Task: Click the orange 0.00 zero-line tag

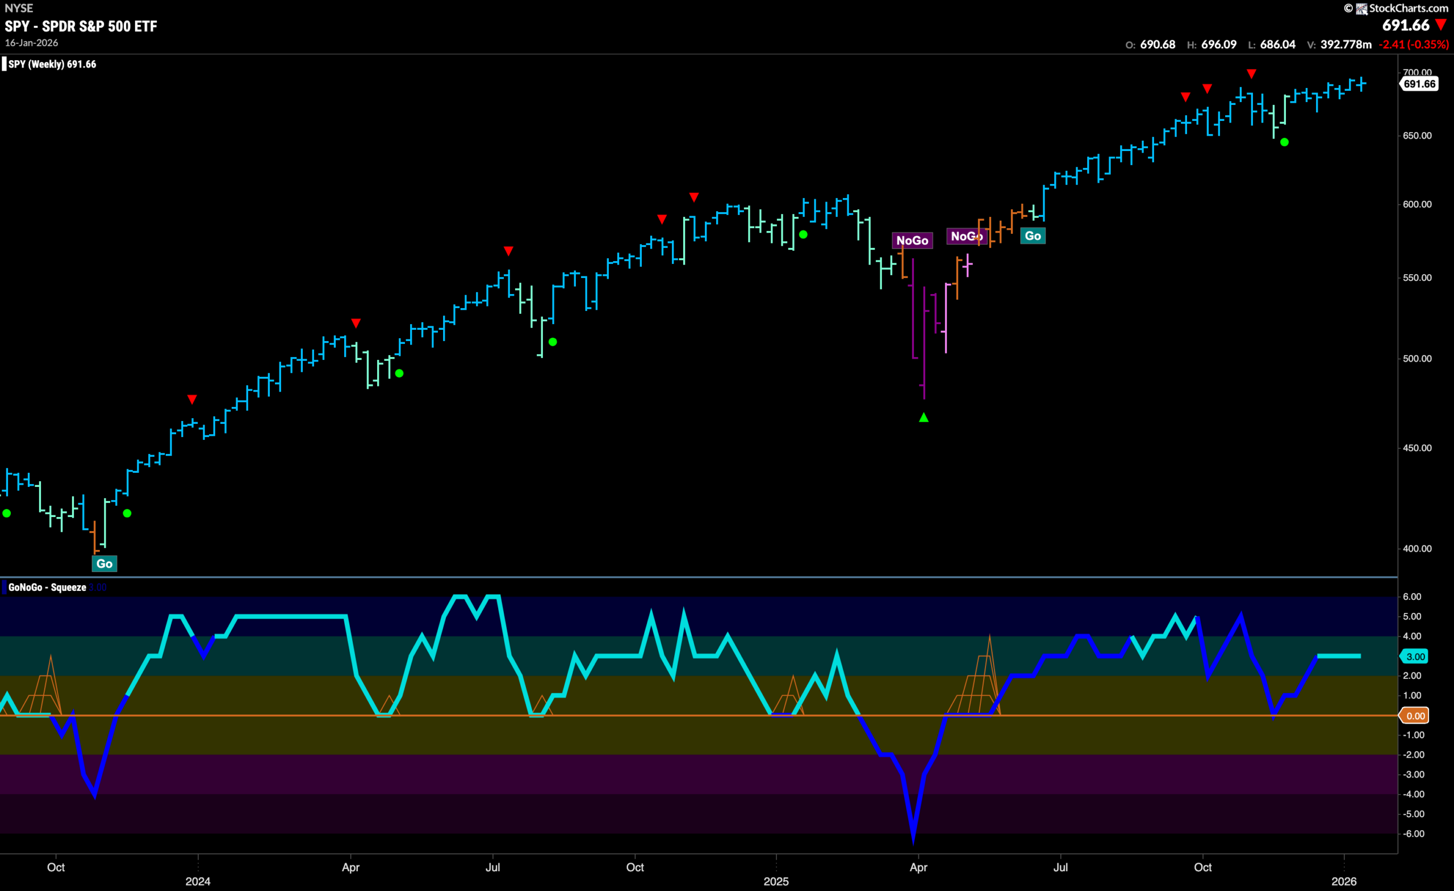Action: click(1415, 716)
